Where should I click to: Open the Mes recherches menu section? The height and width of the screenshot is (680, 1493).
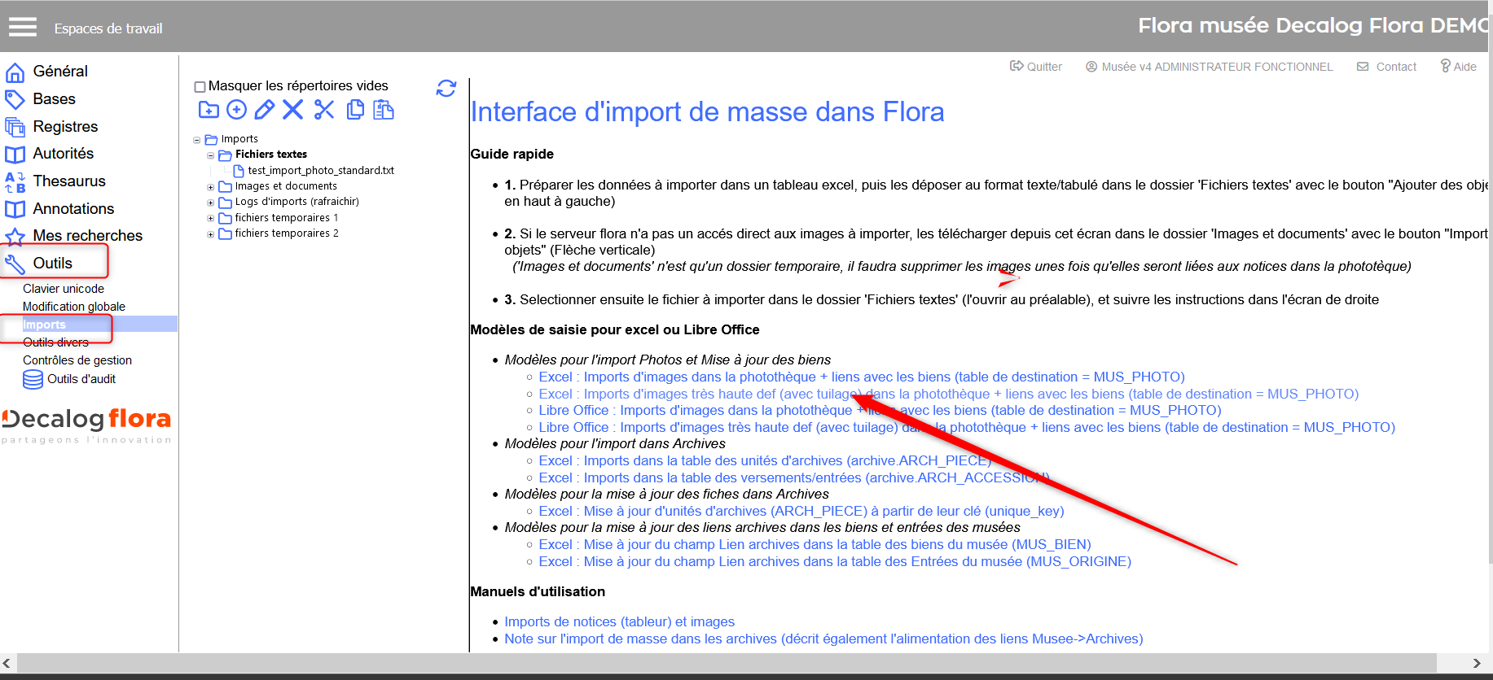pyautogui.click(x=88, y=236)
